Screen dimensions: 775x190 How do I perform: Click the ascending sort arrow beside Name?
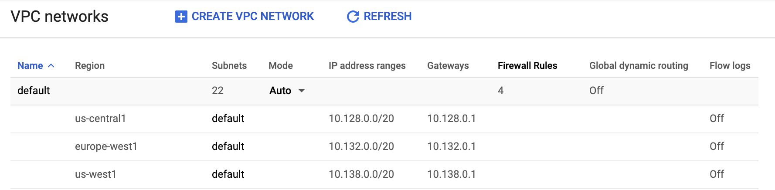(51, 66)
